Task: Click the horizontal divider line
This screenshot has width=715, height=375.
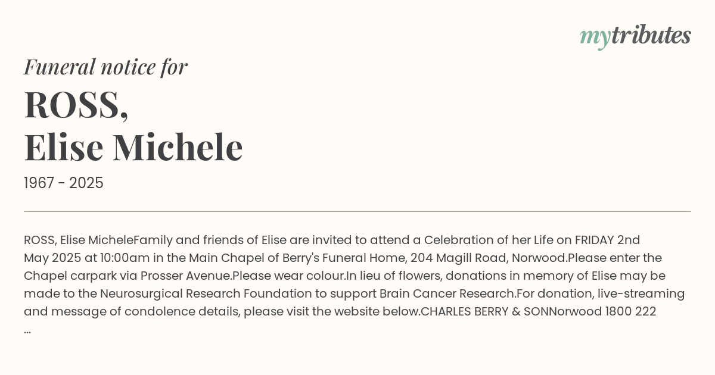Action: pyautogui.click(x=357, y=211)
